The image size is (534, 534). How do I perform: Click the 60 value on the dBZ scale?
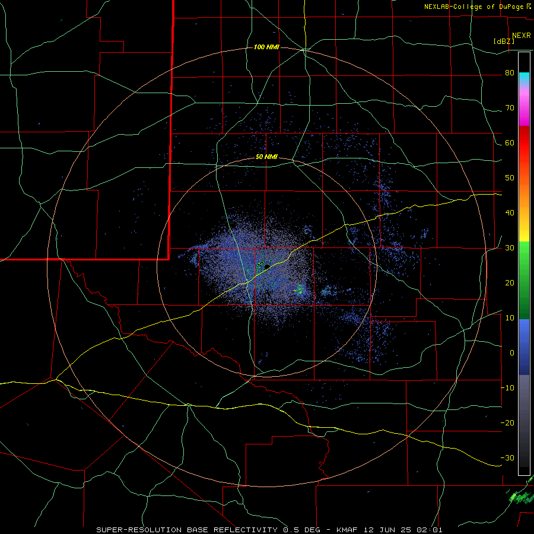[510, 143]
